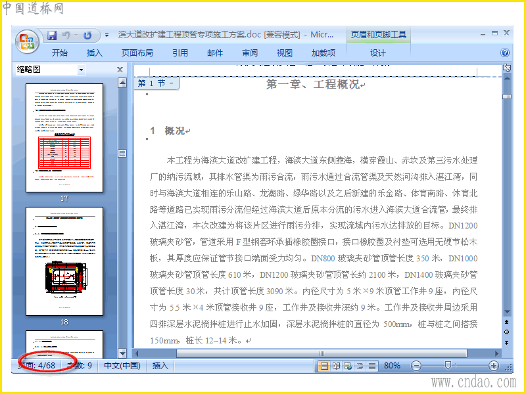
Task: Switch to Full Screen Reading view
Action: click(336, 366)
